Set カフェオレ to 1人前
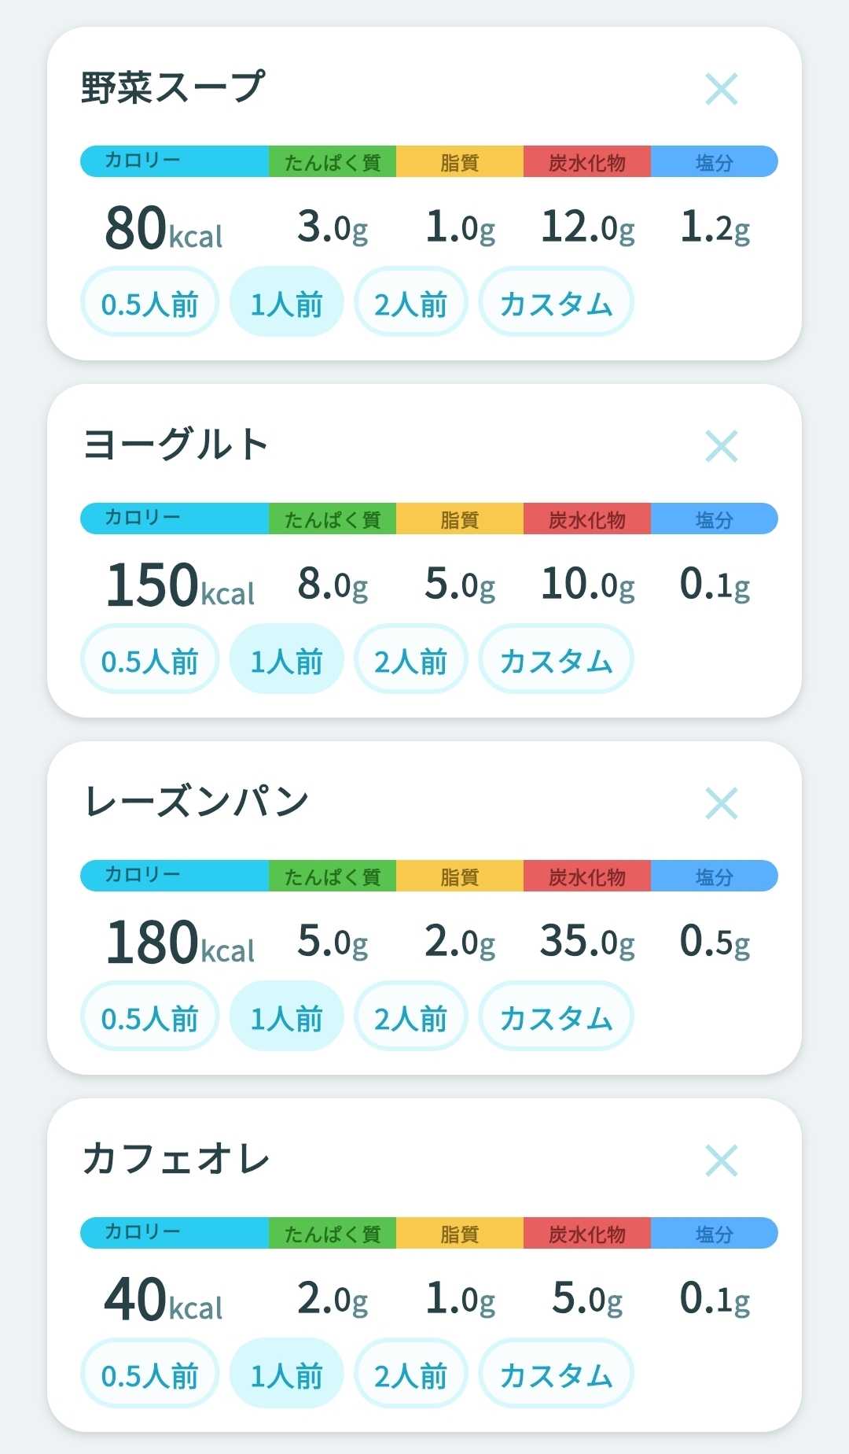 [286, 1374]
